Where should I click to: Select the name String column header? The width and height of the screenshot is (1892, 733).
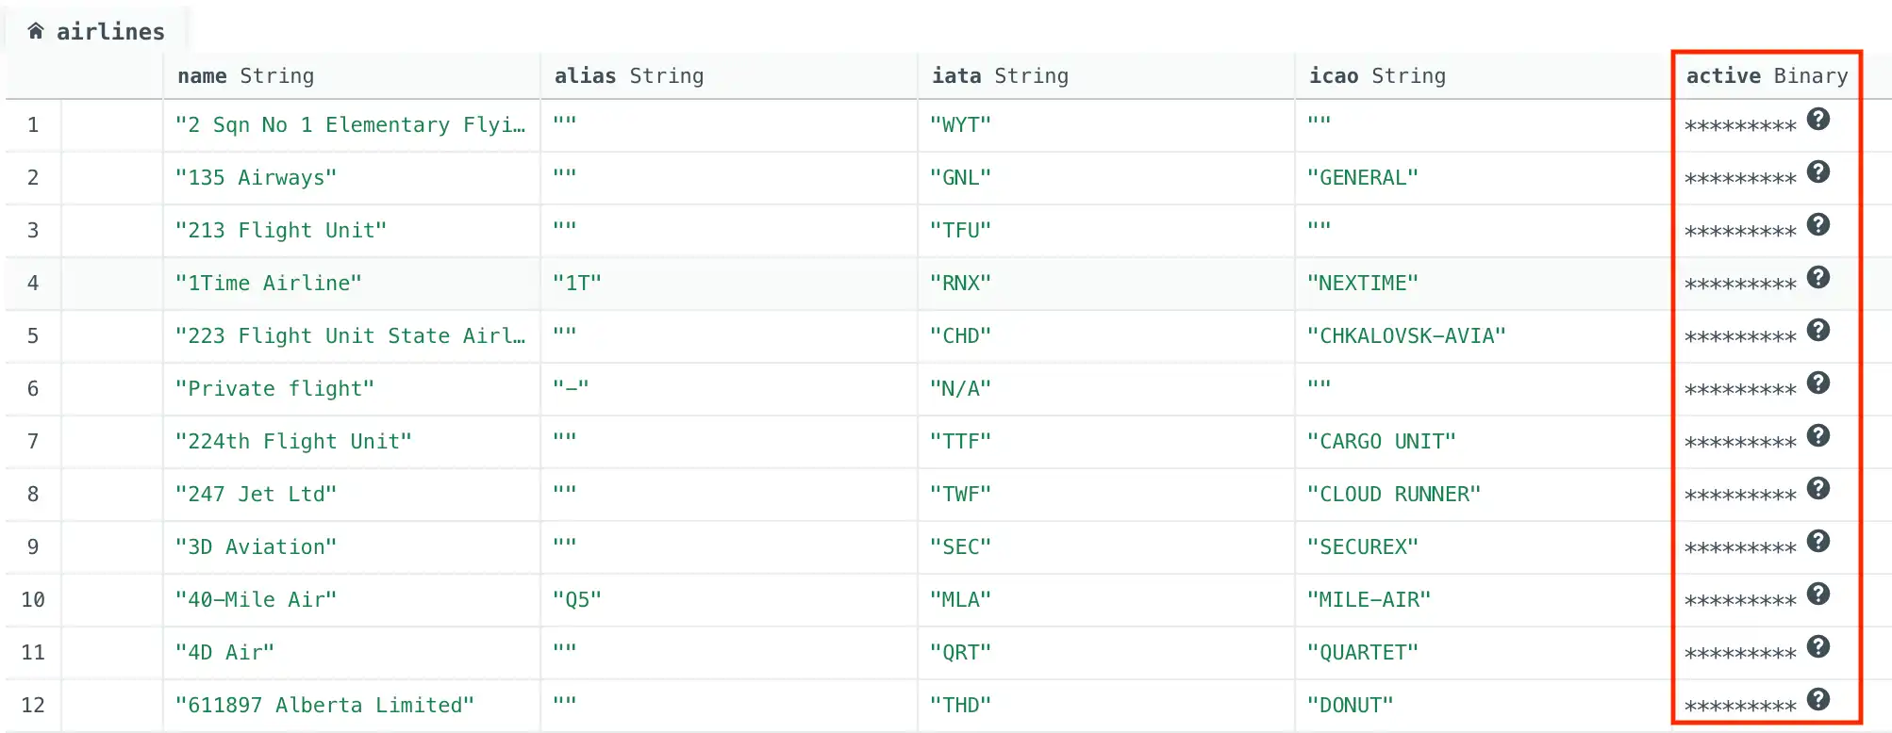tap(245, 76)
